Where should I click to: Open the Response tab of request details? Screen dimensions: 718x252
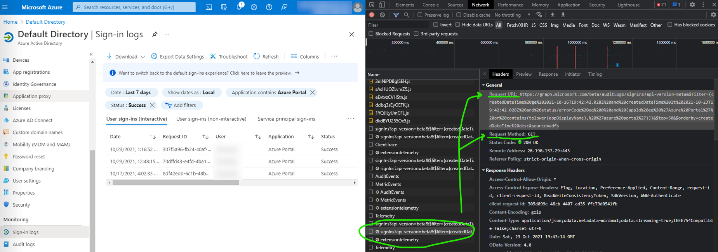pos(548,74)
